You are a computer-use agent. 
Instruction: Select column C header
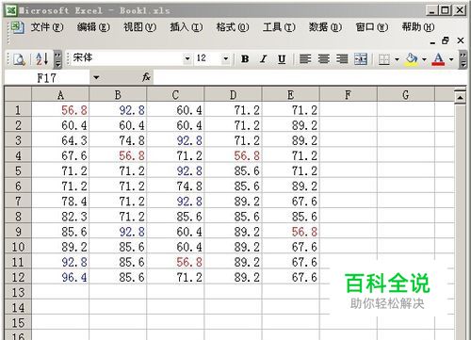pos(175,95)
